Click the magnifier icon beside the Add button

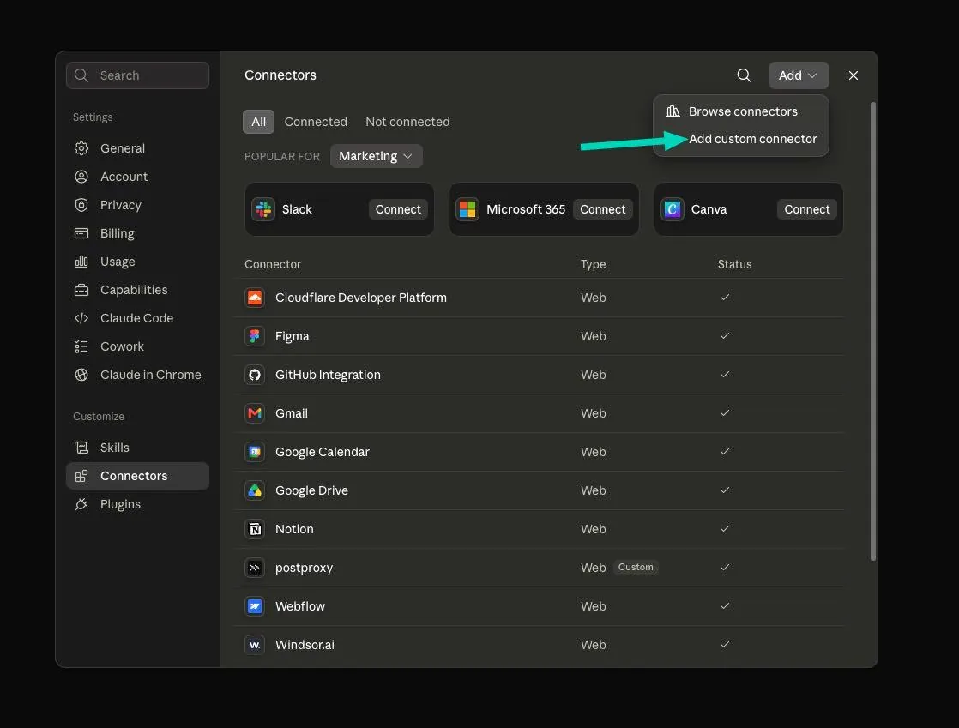coord(744,75)
